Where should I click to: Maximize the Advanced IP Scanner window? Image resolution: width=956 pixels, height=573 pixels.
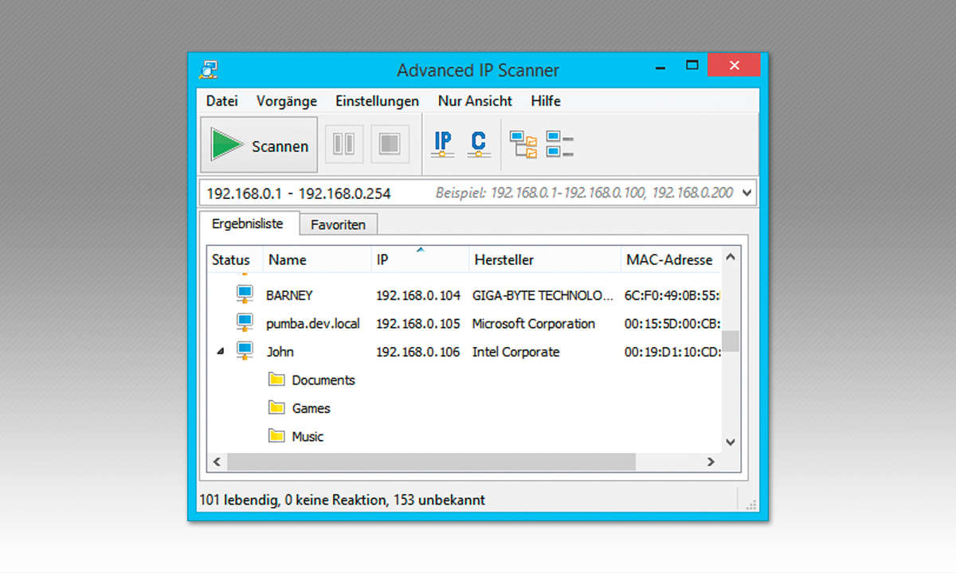692,65
